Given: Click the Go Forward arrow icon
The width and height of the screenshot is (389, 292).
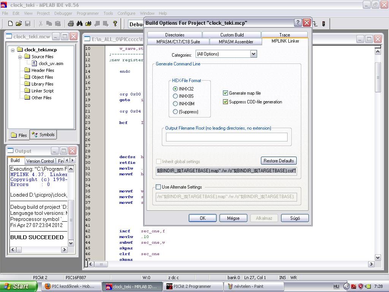Looking at the screenshot, I should pyautogui.click(x=106, y=24).
